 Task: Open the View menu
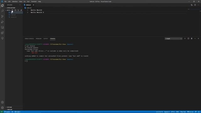[21, 2]
